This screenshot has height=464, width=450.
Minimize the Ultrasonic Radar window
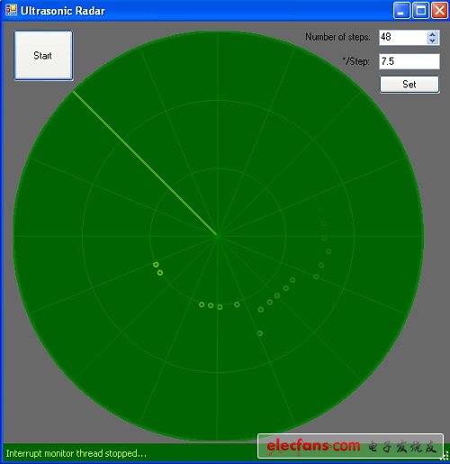click(401, 11)
